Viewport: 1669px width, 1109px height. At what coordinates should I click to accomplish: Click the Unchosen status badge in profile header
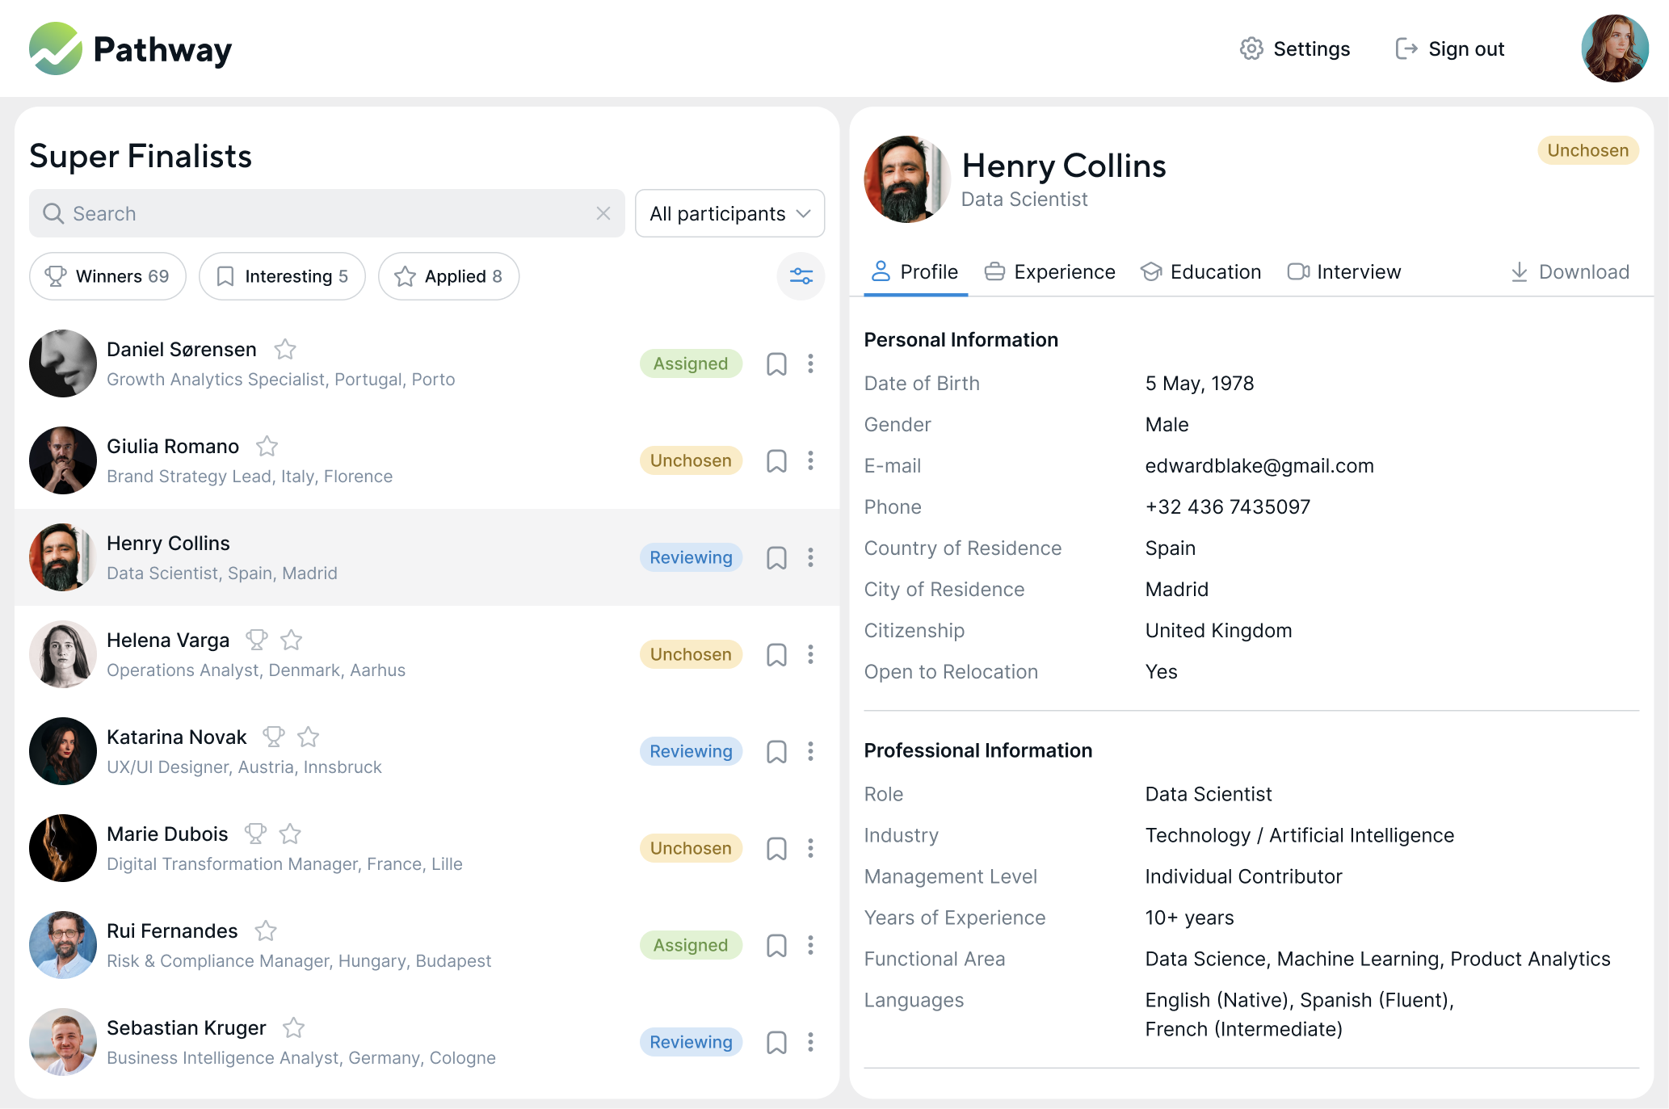coord(1587,150)
